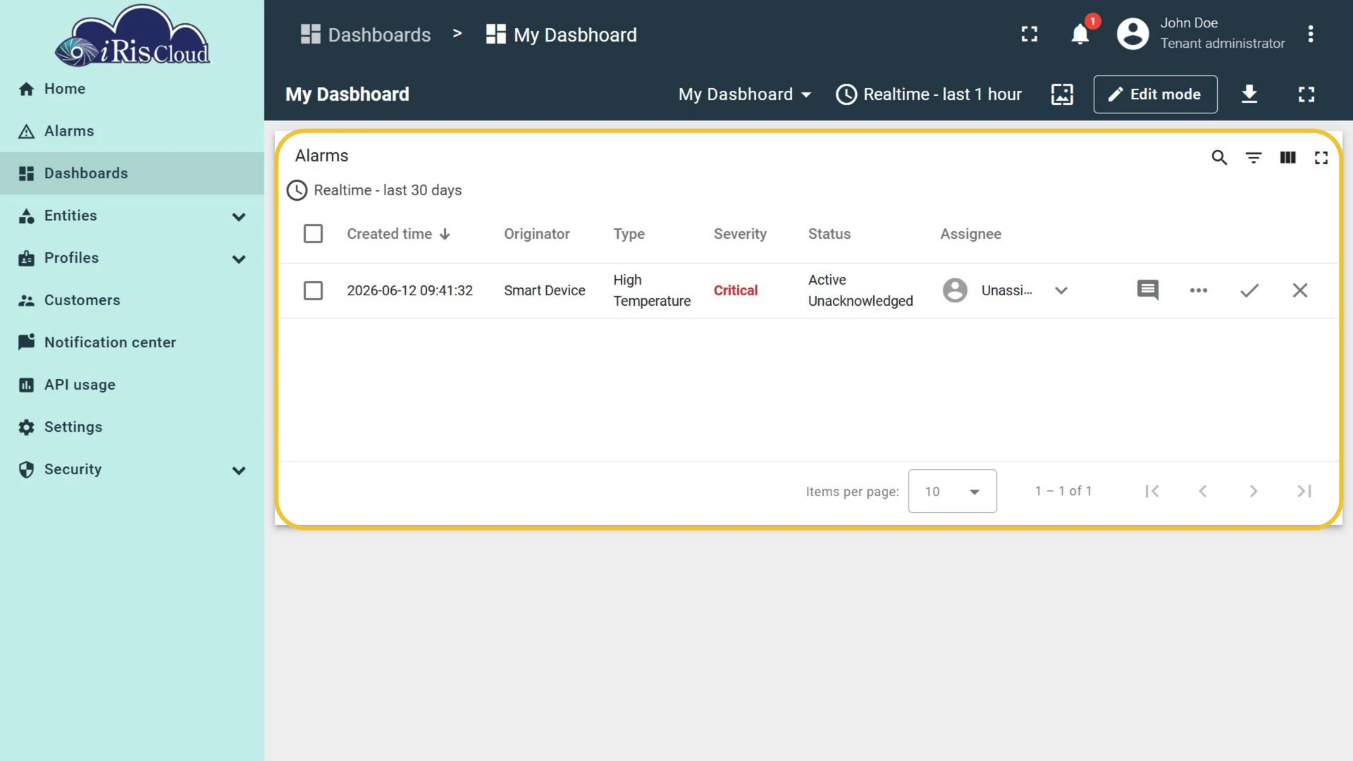Tick the Smart Device alarm row checkbox
This screenshot has height=761, width=1353.
pyautogui.click(x=313, y=290)
